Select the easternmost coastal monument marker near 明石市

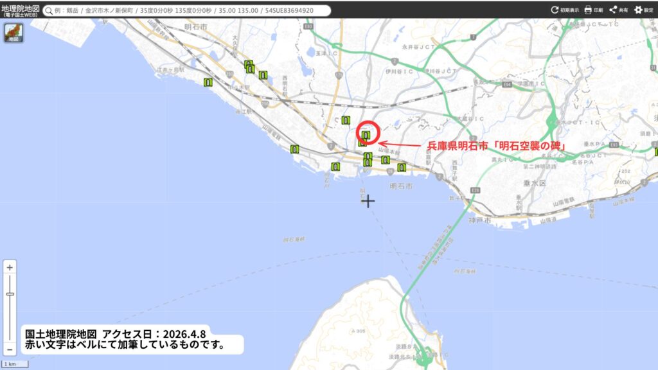click(402, 168)
